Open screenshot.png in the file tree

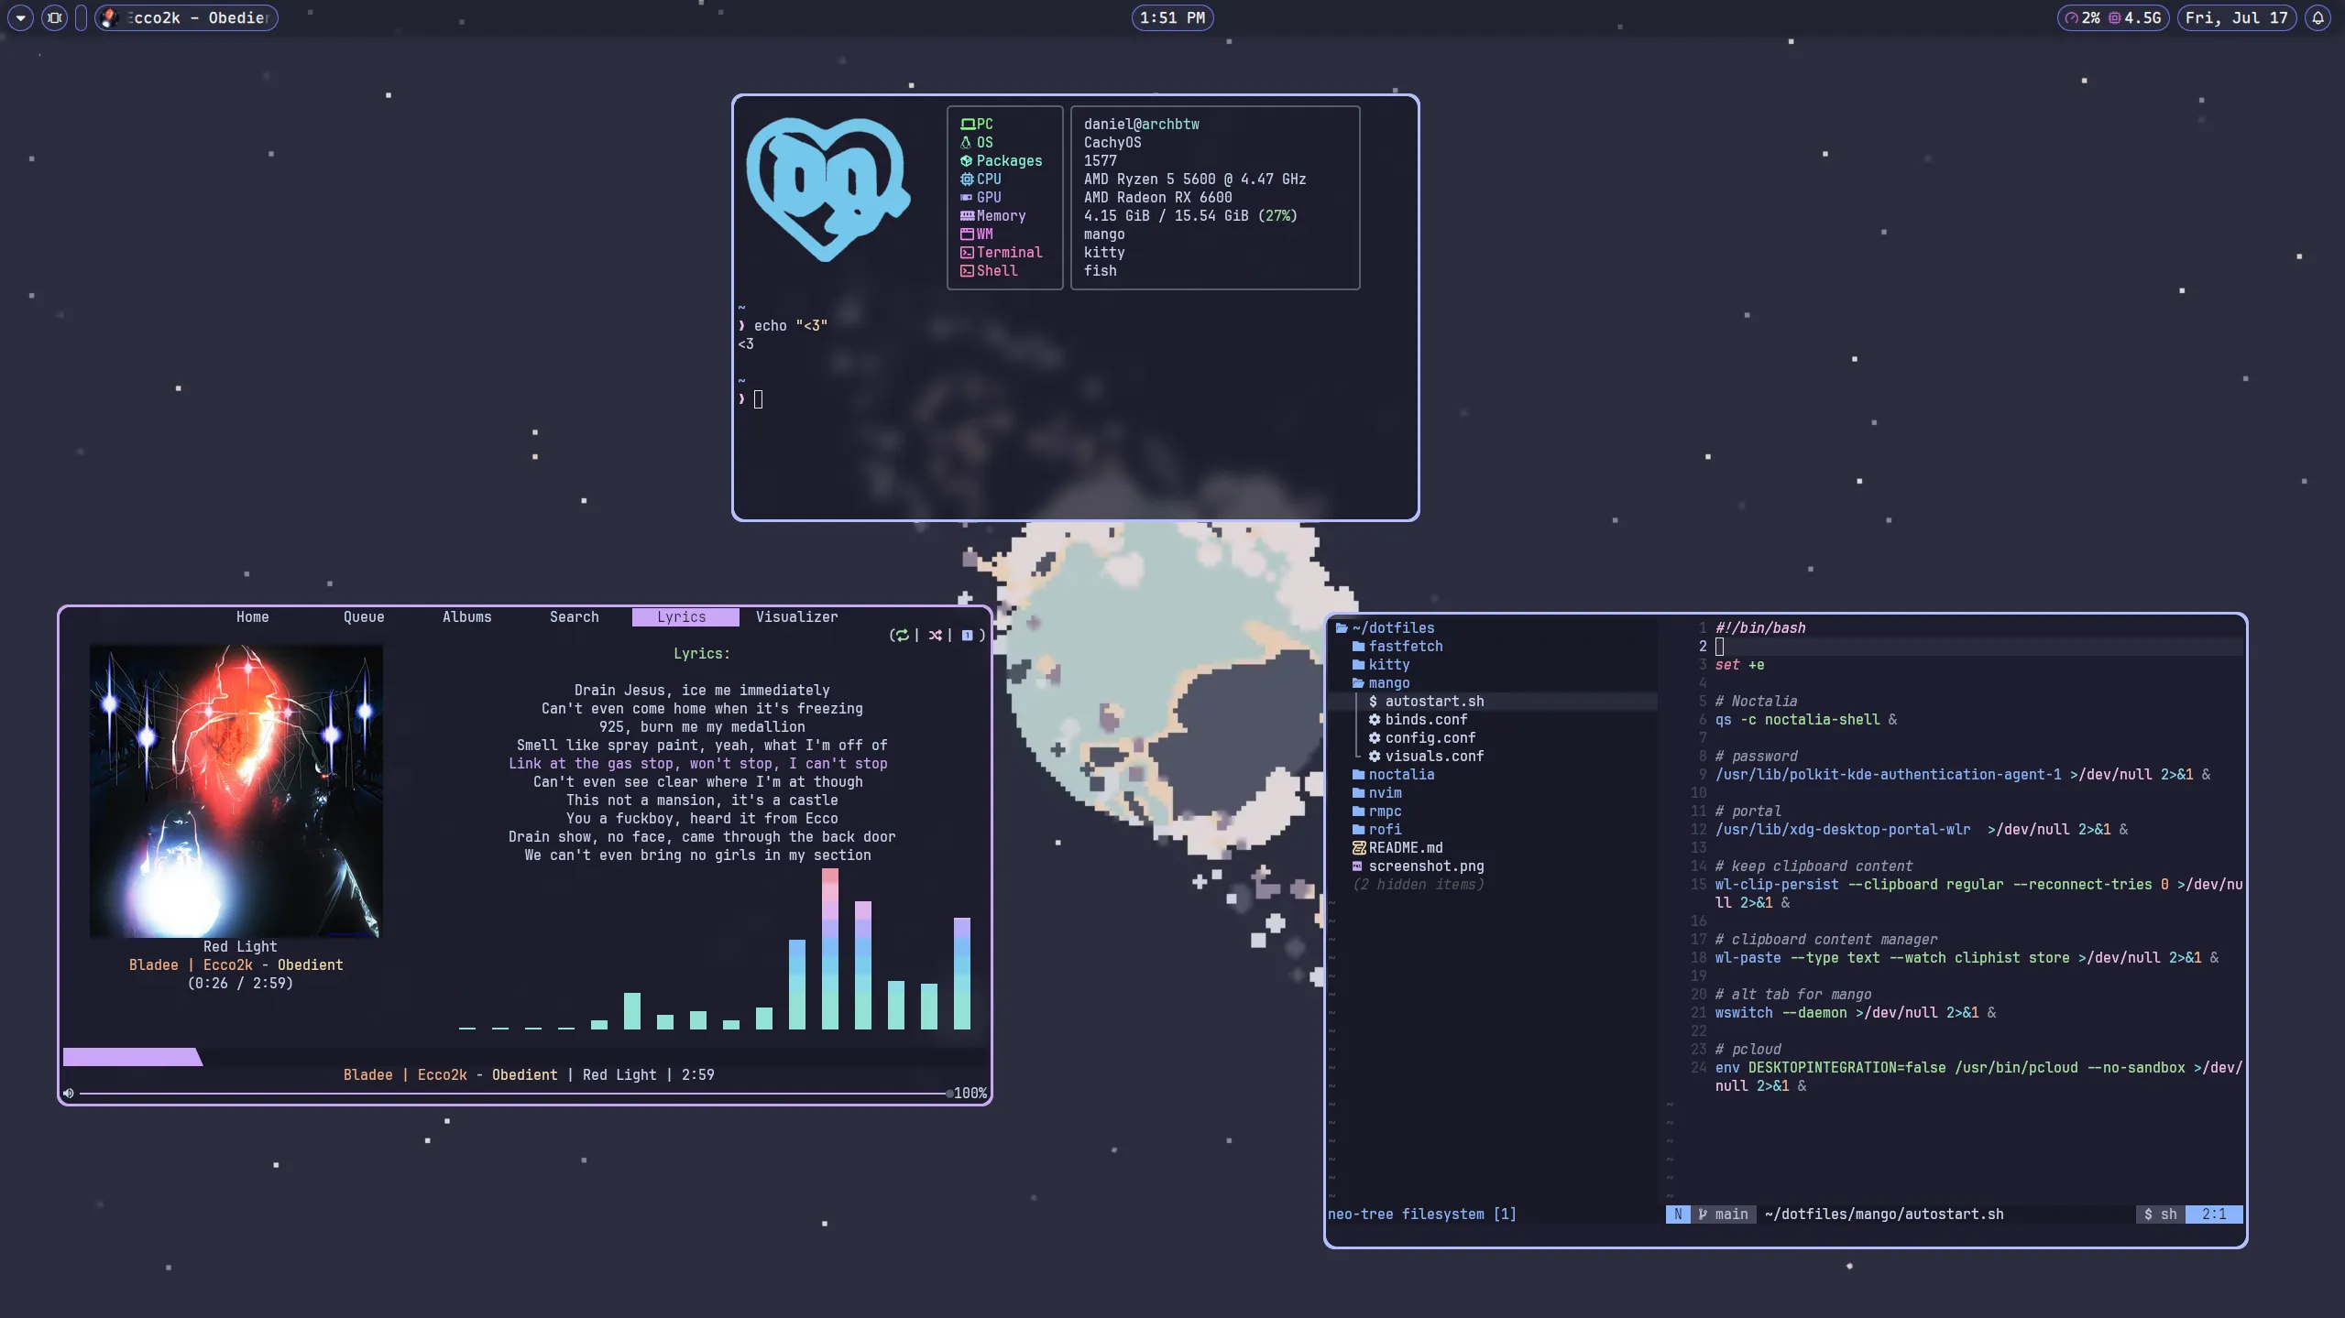click(x=1418, y=866)
